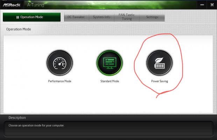Click the Standard Mode label
This screenshot has height=140, width=217.
click(x=110, y=81)
